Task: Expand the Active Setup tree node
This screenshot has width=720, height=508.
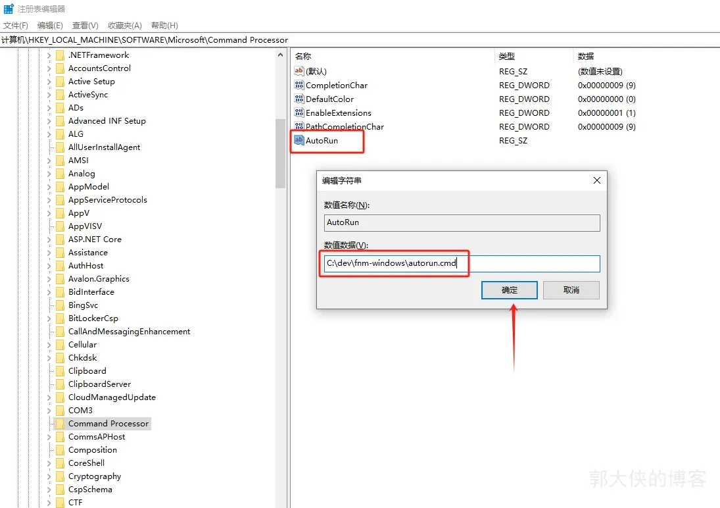Action: (49, 82)
